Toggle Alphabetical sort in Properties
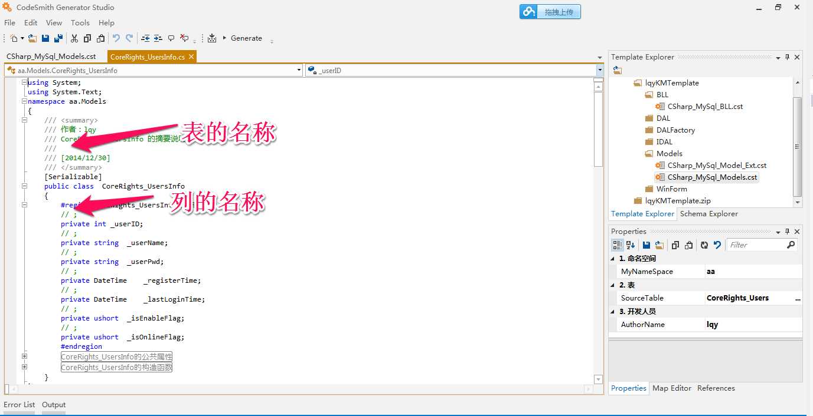 630,245
